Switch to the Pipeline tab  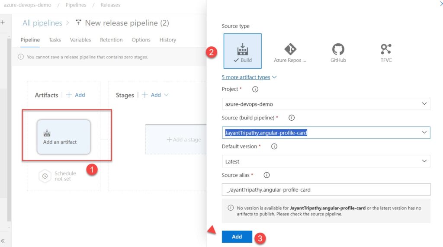(30, 40)
